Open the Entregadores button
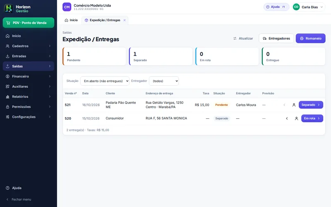 tap(276, 39)
